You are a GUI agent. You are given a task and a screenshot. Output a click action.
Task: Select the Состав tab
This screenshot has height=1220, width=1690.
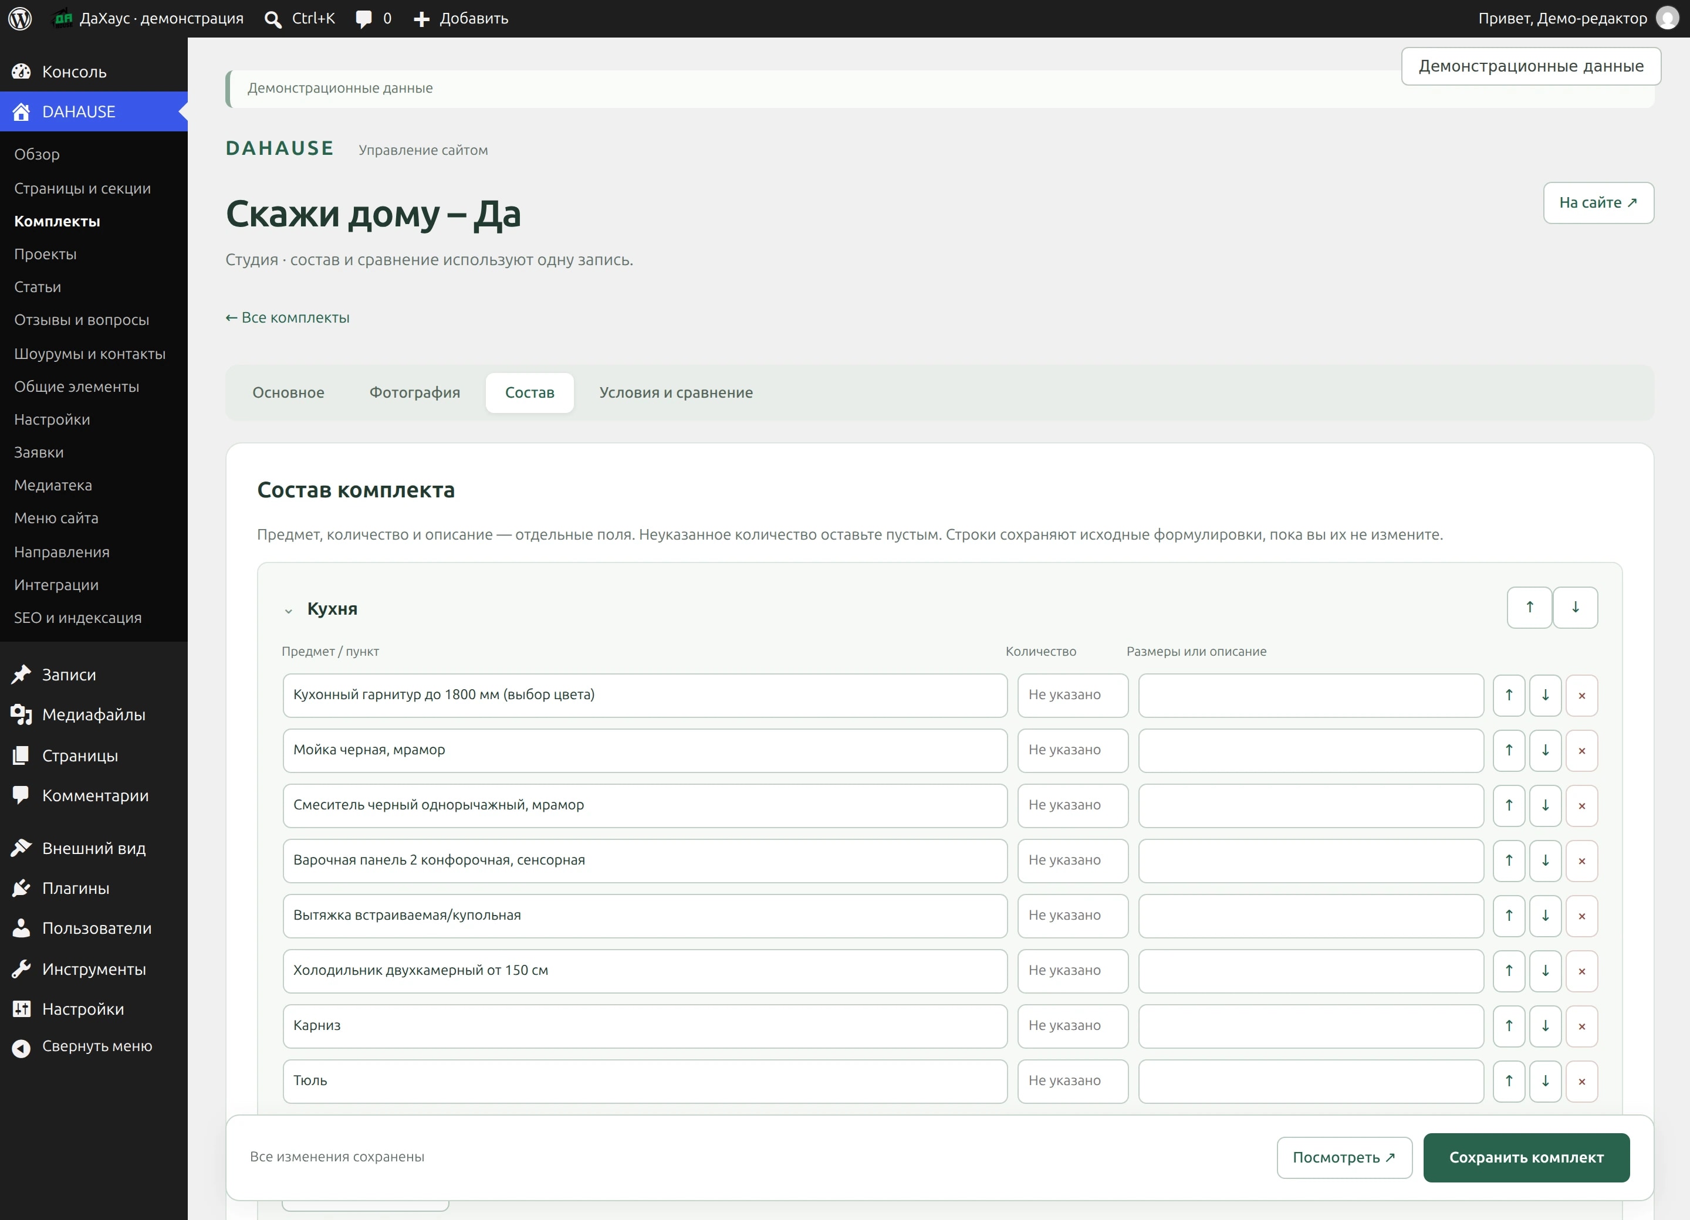coord(530,392)
